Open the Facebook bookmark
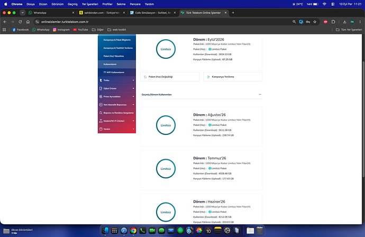The width and height of the screenshot is (365, 237). coord(21,30)
